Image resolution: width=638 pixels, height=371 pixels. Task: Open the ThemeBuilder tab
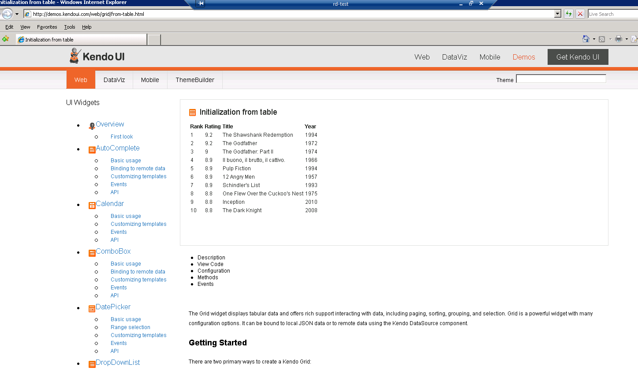tap(195, 80)
